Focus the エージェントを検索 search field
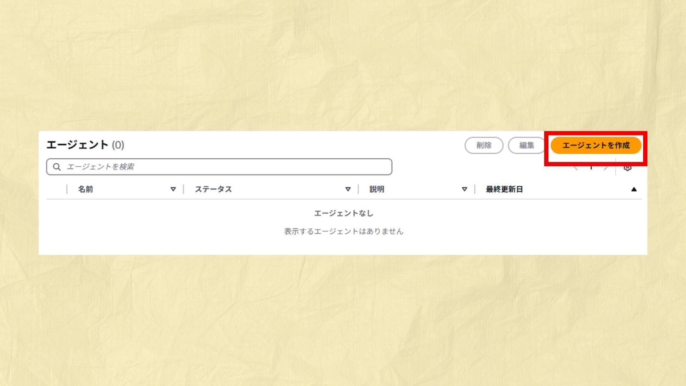 (x=219, y=167)
